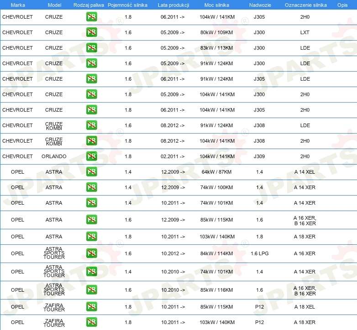The height and width of the screenshot is (330, 357).
Task: Click the fuel icon for Opel Astra 64kW / 87KM
Action: point(91,172)
